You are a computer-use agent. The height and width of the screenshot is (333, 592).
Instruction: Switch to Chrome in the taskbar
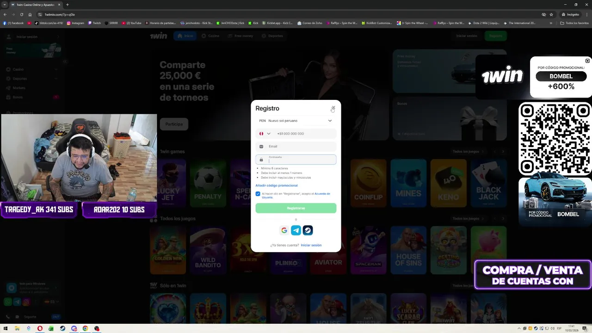click(x=85, y=328)
